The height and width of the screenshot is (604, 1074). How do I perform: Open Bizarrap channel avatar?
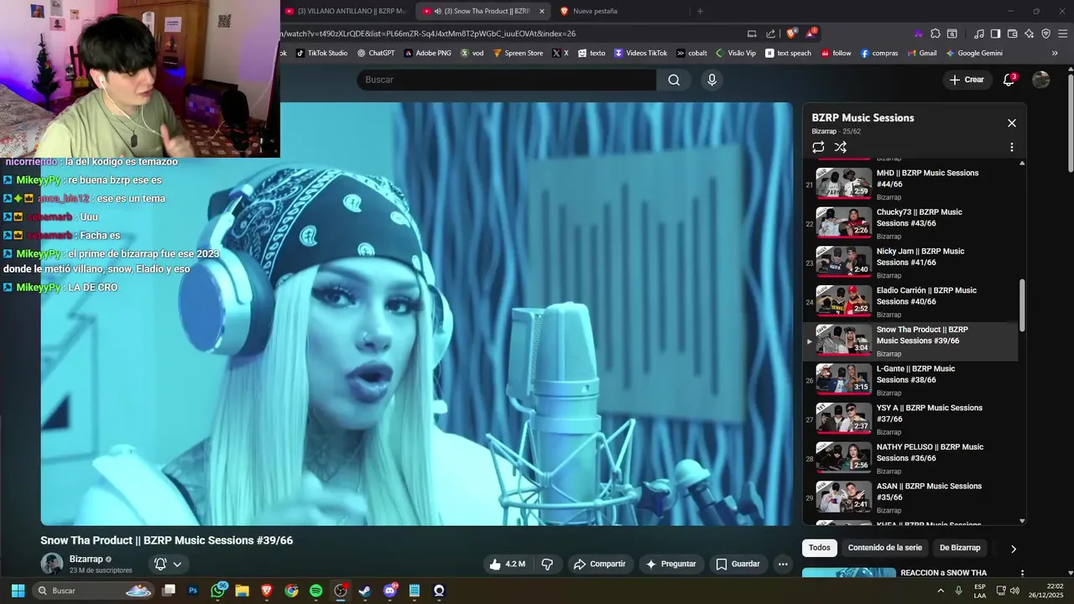(52, 564)
